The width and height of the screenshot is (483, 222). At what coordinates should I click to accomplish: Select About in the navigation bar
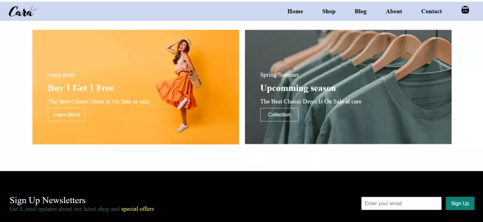(394, 11)
